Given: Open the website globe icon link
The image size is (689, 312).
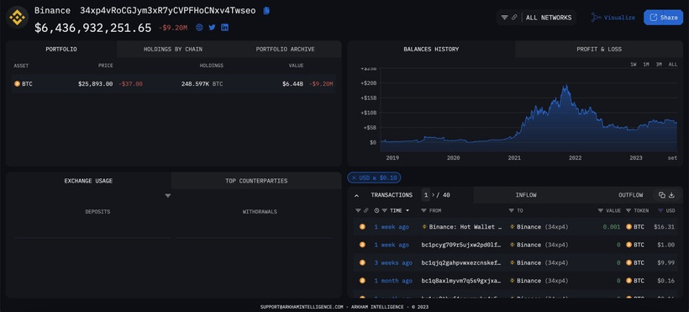Looking at the screenshot, I should (x=199, y=27).
